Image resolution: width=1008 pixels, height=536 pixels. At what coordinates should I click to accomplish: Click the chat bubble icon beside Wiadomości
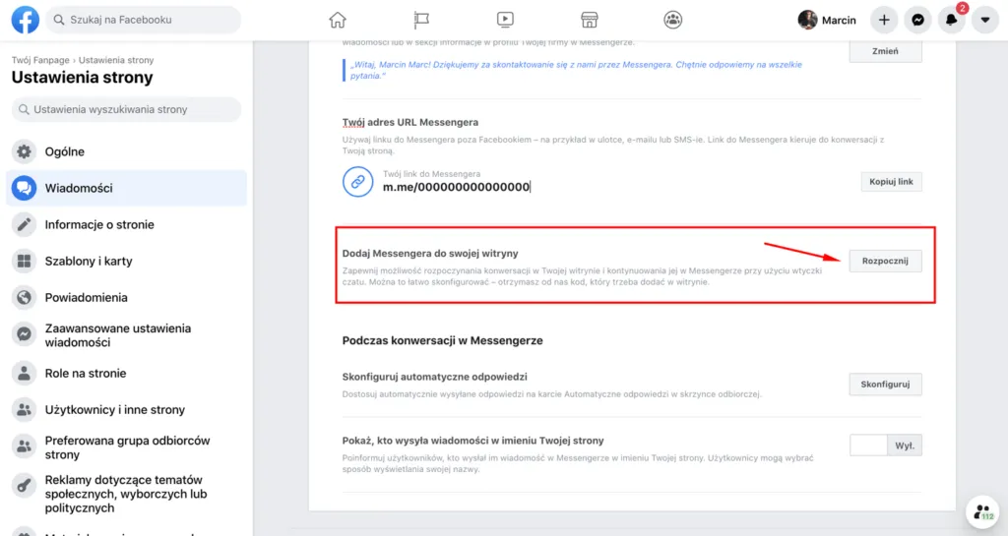pyautogui.click(x=24, y=188)
